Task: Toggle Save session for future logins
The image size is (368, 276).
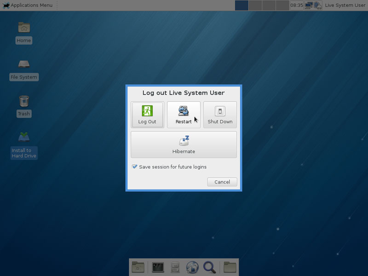Action: tap(169, 167)
